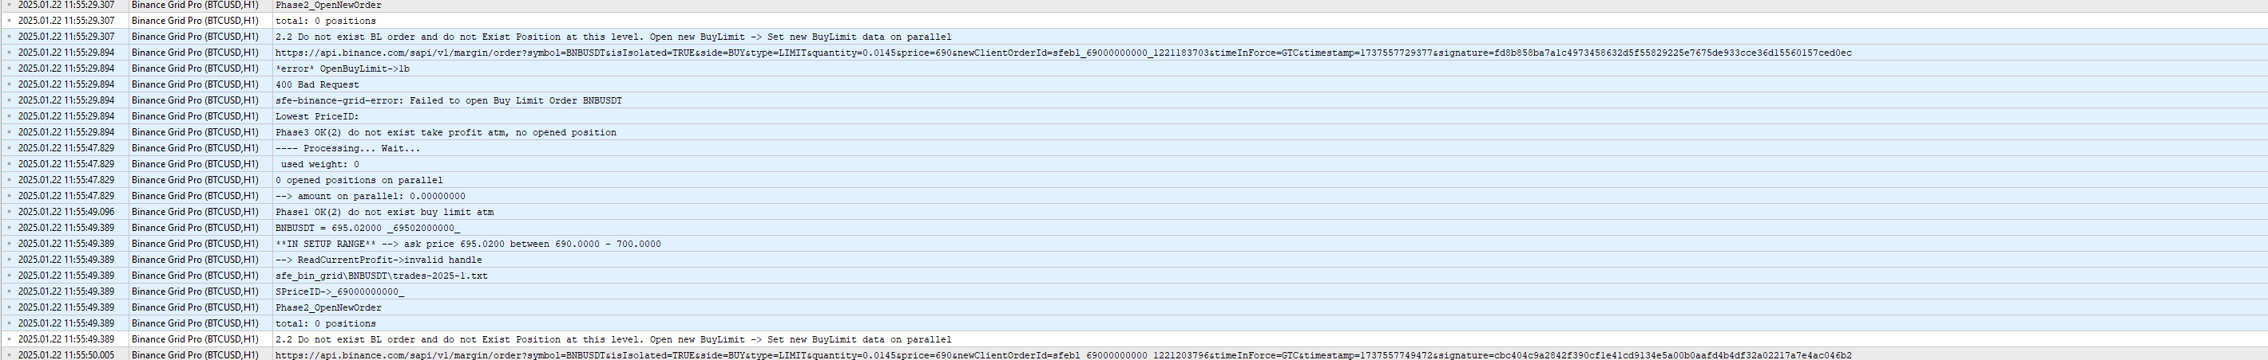Click the timestamp 2025.01.22 11:55:49.096
The width and height of the screenshot is (2268, 360).
pos(66,212)
